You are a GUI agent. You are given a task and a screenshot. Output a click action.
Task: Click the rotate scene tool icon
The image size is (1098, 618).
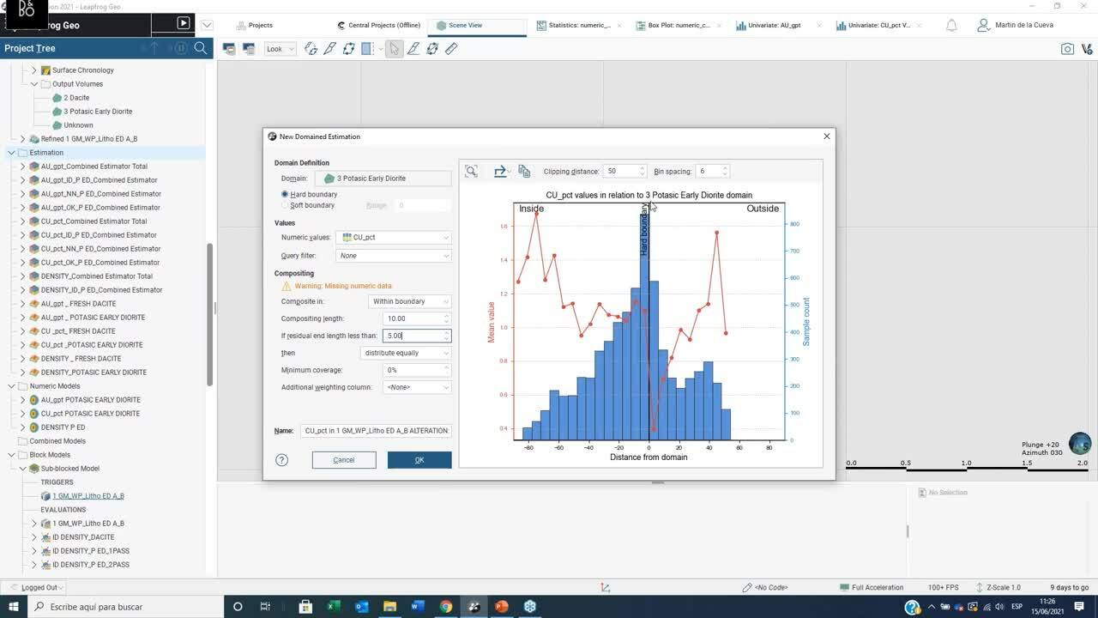click(311, 49)
